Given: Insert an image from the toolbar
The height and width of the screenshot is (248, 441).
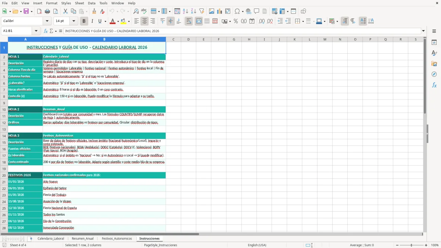Looking at the screenshot, I should click(x=212, y=11).
